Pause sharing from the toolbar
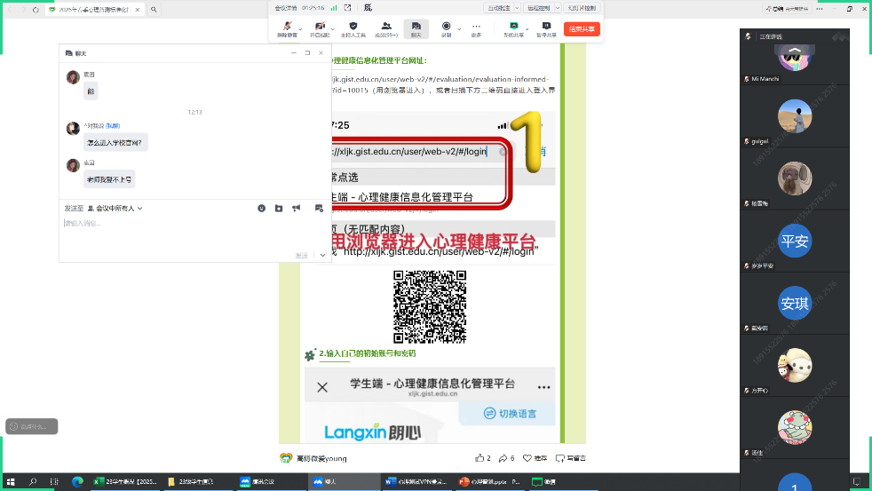The image size is (872, 491). point(545,28)
